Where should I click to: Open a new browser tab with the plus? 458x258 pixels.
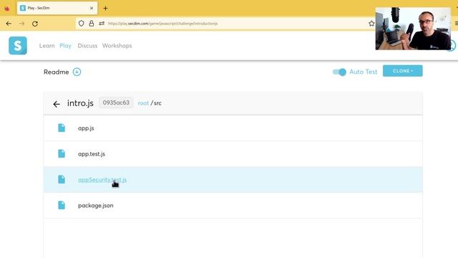point(105,8)
